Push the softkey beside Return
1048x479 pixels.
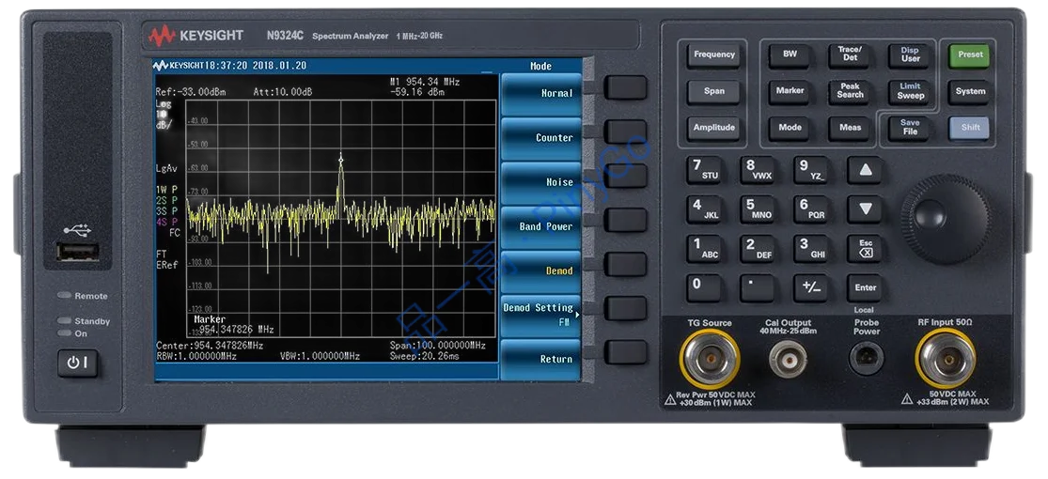[626, 352]
